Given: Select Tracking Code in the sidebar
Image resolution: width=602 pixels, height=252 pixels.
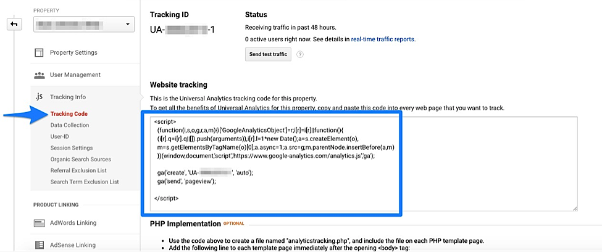Looking at the screenshot, I should pos(69,114).
